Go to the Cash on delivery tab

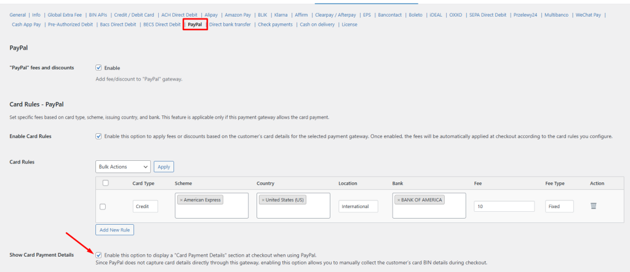point(316,25)
